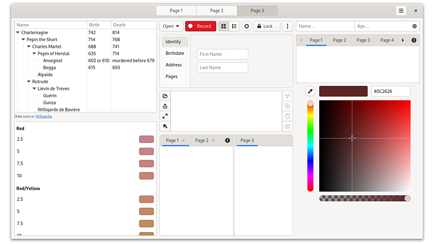
Task: Click the eyedropper color picker icon
Action: pyautogui.click(x=310, y=91)
